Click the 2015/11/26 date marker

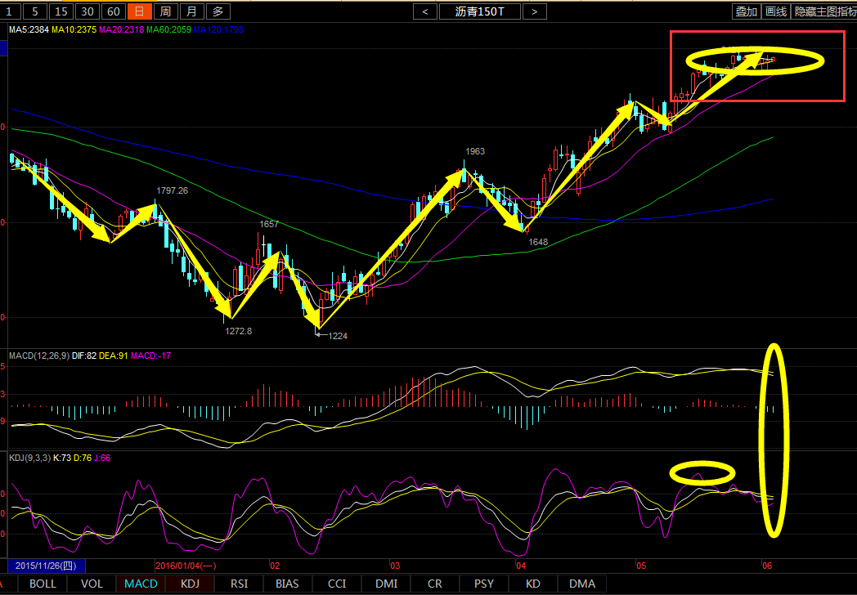(x=46, y=565)
